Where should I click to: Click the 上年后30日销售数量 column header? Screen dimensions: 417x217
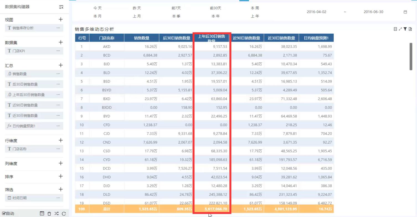211,38
